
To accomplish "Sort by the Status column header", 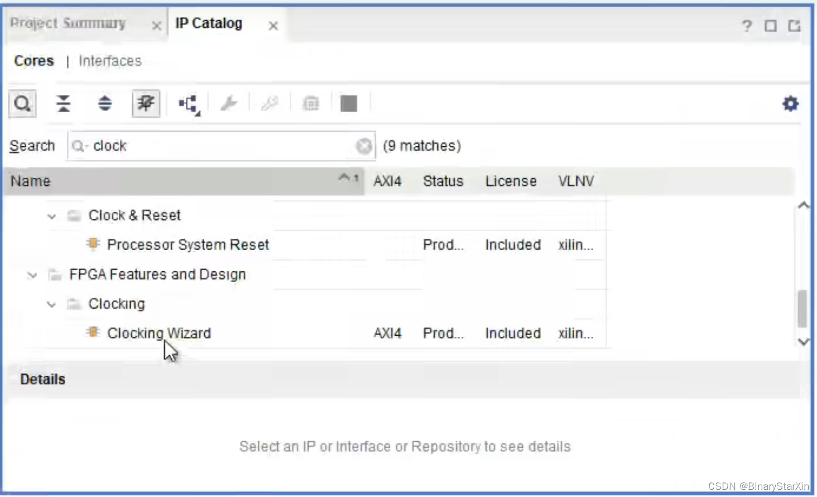I will coord(443,181).
